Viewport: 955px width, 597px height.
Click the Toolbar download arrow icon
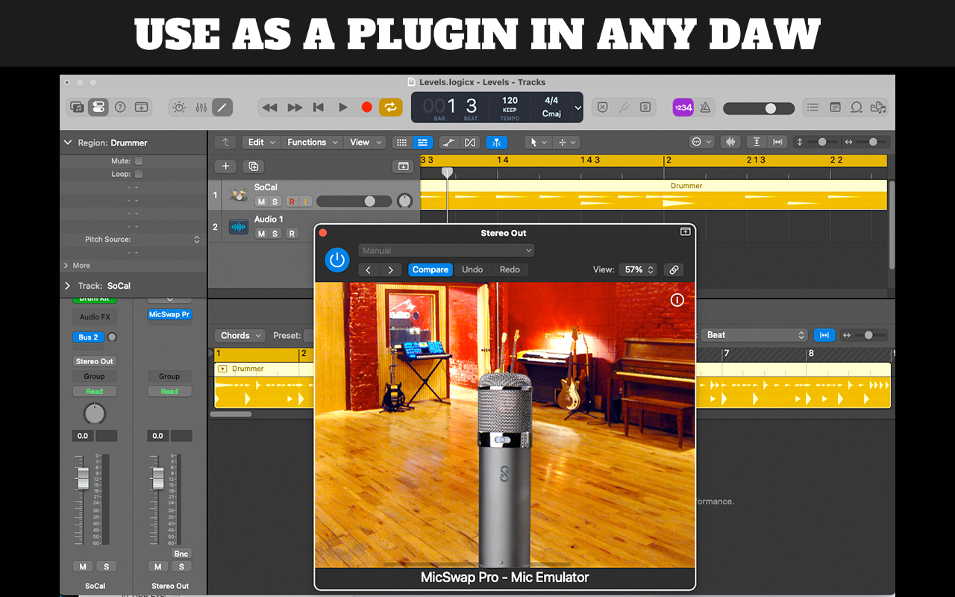pyautogui.click(x=141, y=107)
